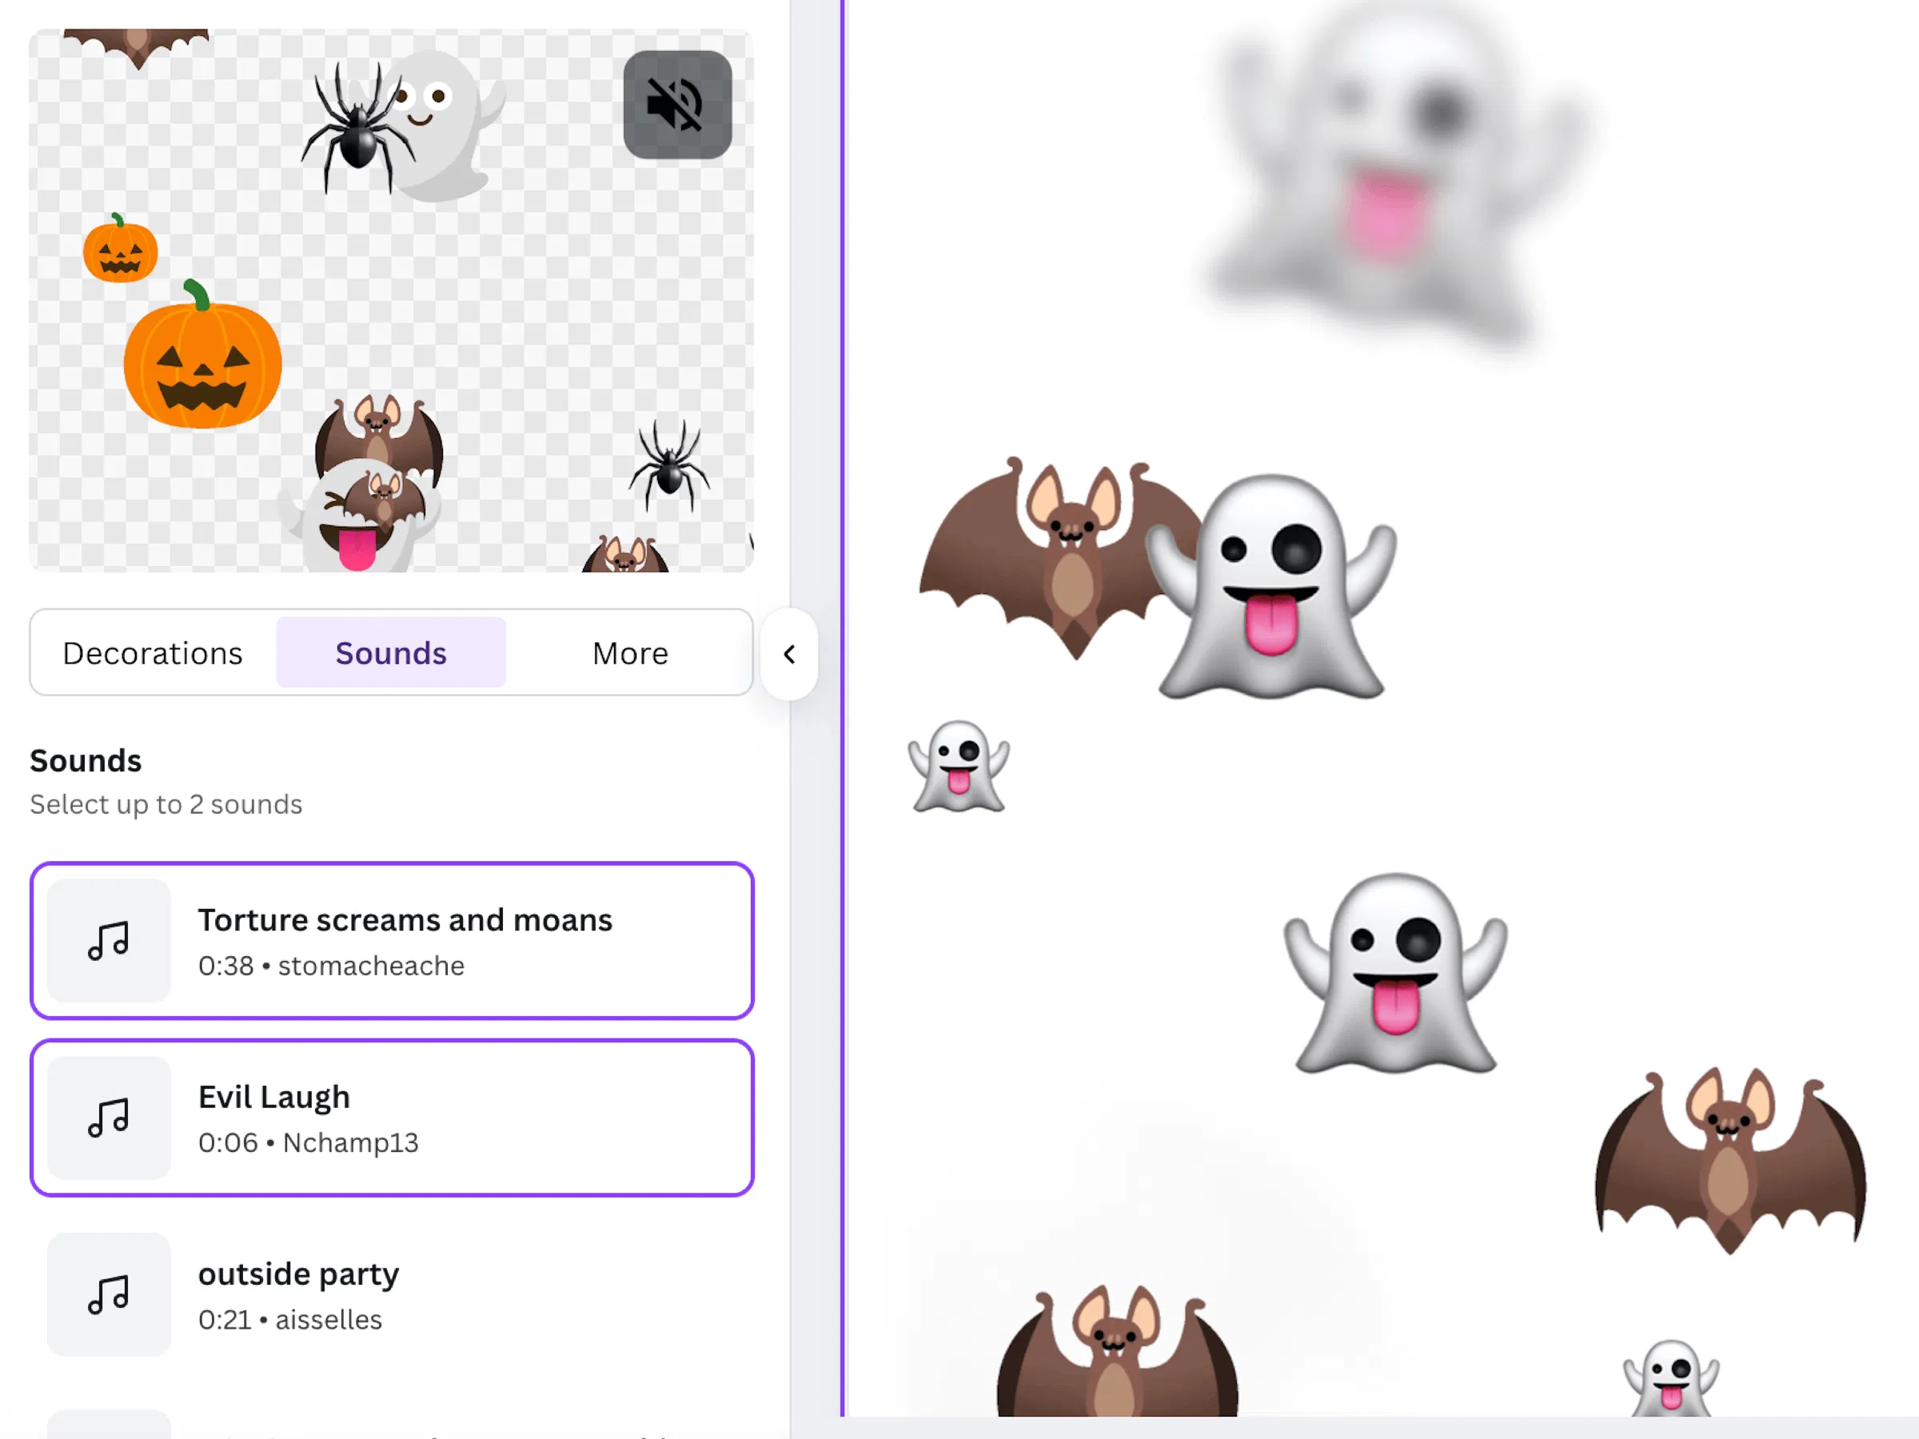
Task: Collapse the side panel with the chevron arrow
Action: click(789, 654)
